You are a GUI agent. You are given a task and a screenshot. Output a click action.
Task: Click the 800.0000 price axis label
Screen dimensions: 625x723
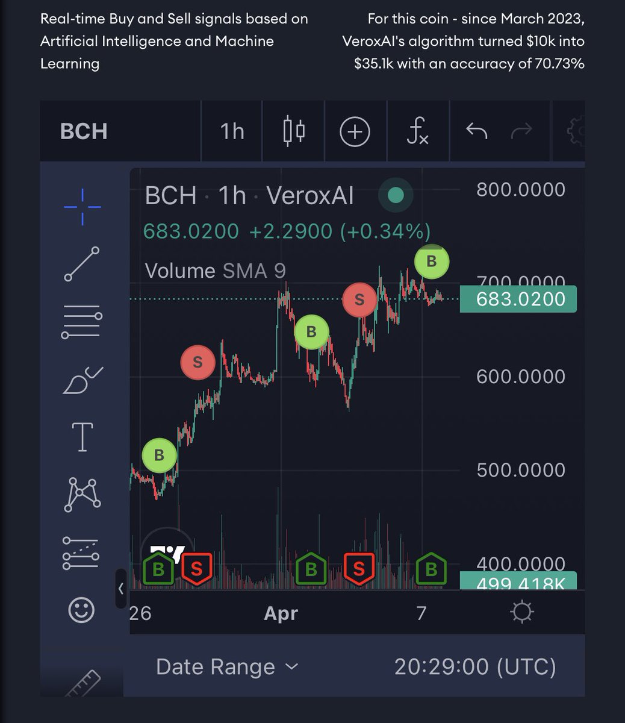point(521,190)
